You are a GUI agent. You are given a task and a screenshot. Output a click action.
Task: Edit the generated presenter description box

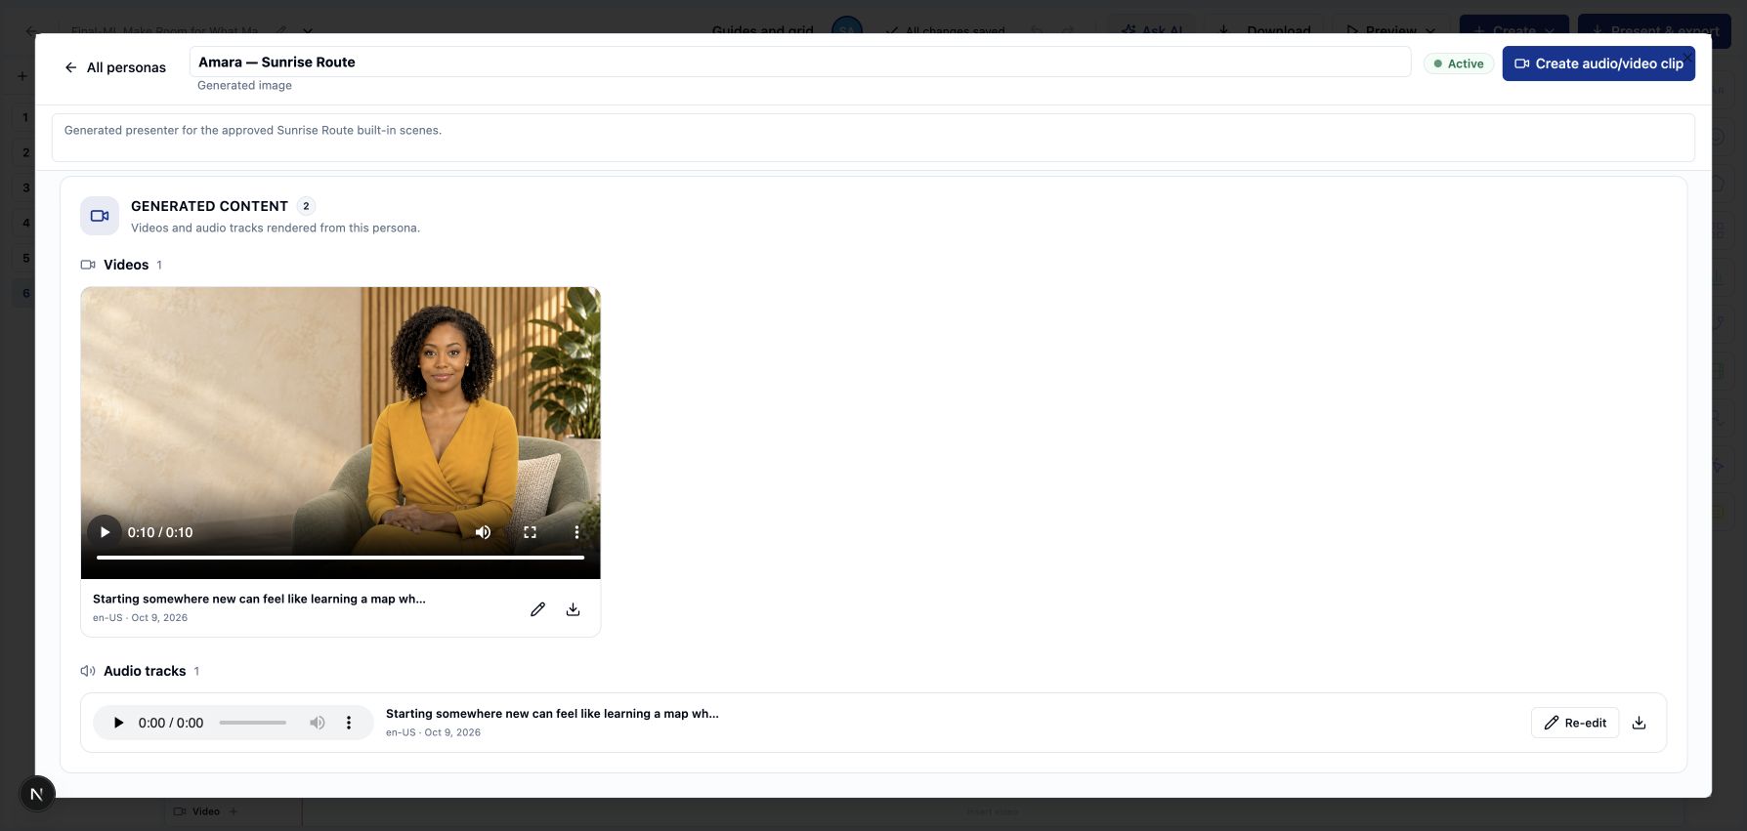[873, 138]
